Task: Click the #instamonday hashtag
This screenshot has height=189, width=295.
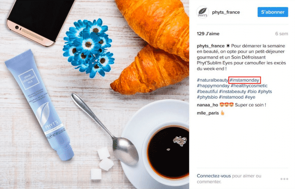Action: 244,80
